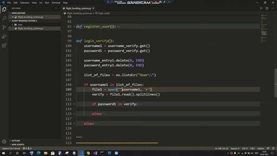Unfold the 'if password1 in verify' block

[x=74, y=104]
